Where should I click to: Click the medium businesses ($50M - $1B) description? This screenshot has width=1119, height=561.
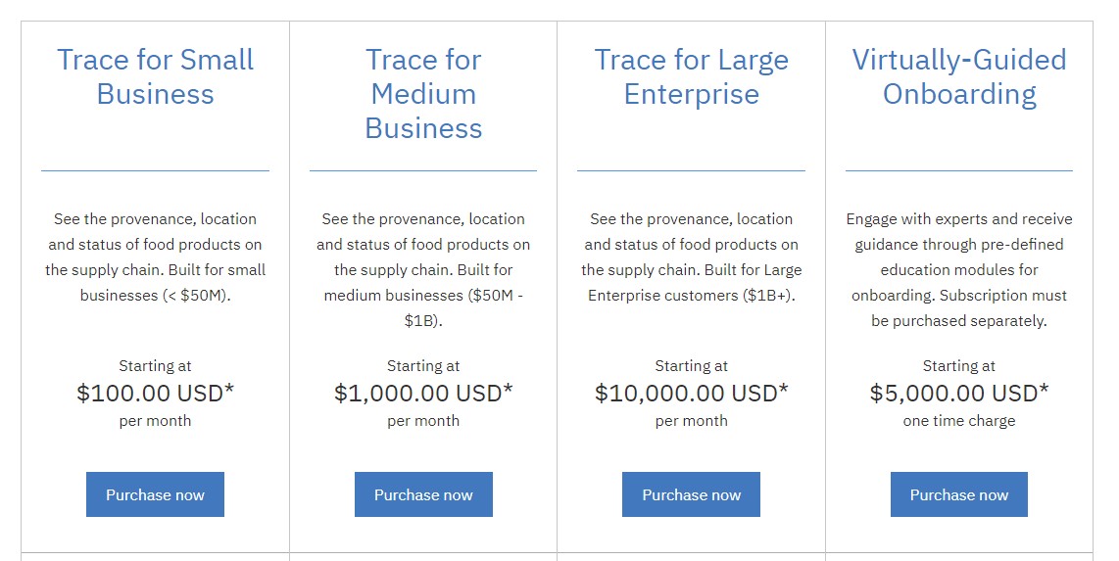coord(423,269)
